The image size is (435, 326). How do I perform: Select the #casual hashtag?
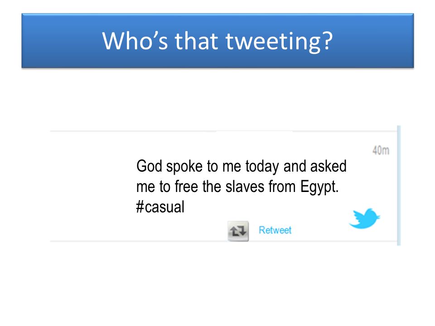click(160, 207)
